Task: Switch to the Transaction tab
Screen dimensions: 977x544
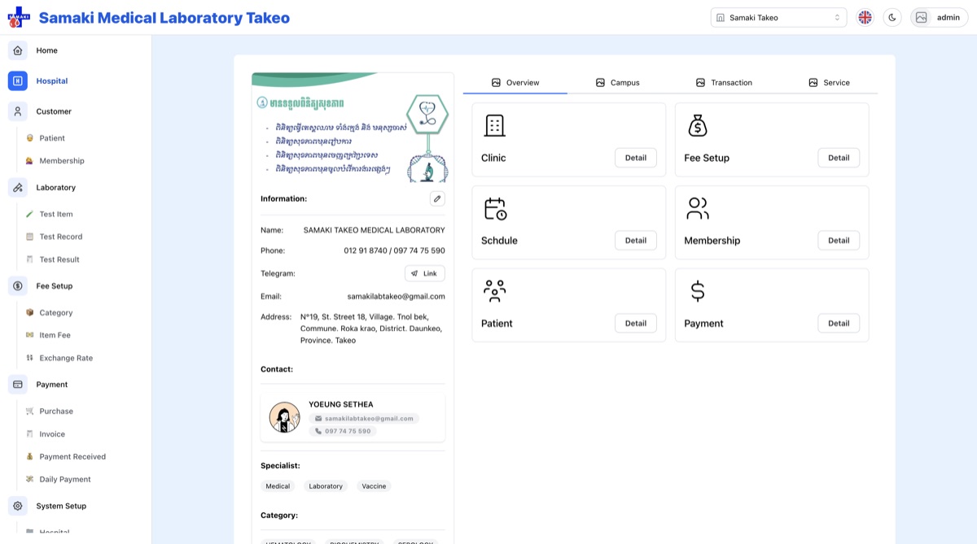Action: point(724,82)
